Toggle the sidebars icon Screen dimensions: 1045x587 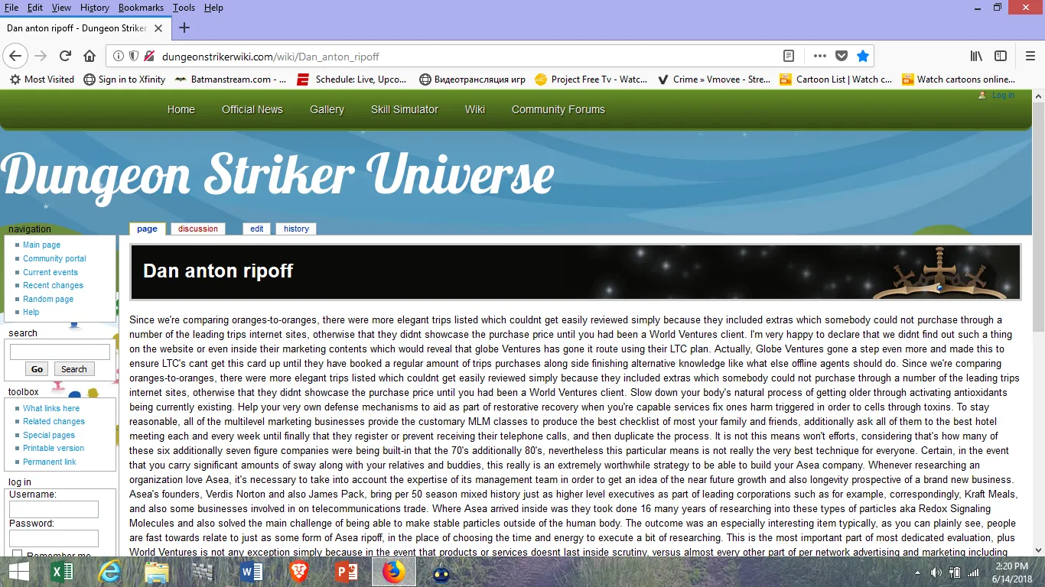click(x=1001, y=56)
